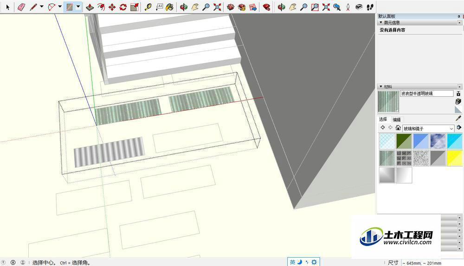Select the Walk footprints tool
This screenshot has height=266, width=464.
pos(370,7)
